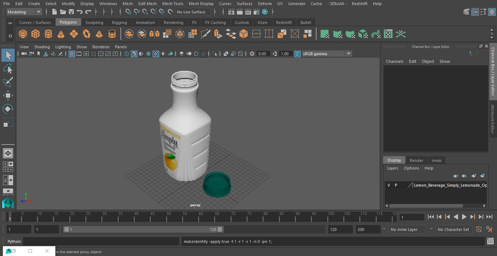Open the Render View clapper icon
This screenshot has height=256, width=497.
[x=231, y=12]
